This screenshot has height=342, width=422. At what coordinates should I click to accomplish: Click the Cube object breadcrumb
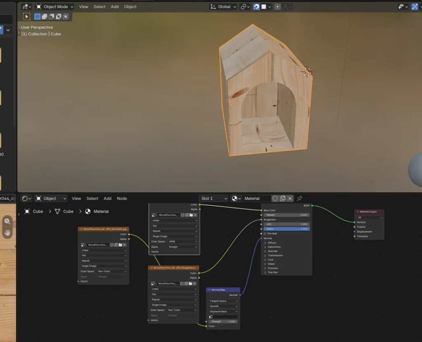(34, 211)
